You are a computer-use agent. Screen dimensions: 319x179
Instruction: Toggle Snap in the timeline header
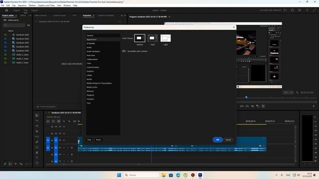tap(53, 121)
